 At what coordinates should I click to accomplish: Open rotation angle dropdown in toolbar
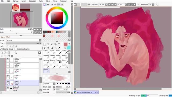click(x=126, y=5)
